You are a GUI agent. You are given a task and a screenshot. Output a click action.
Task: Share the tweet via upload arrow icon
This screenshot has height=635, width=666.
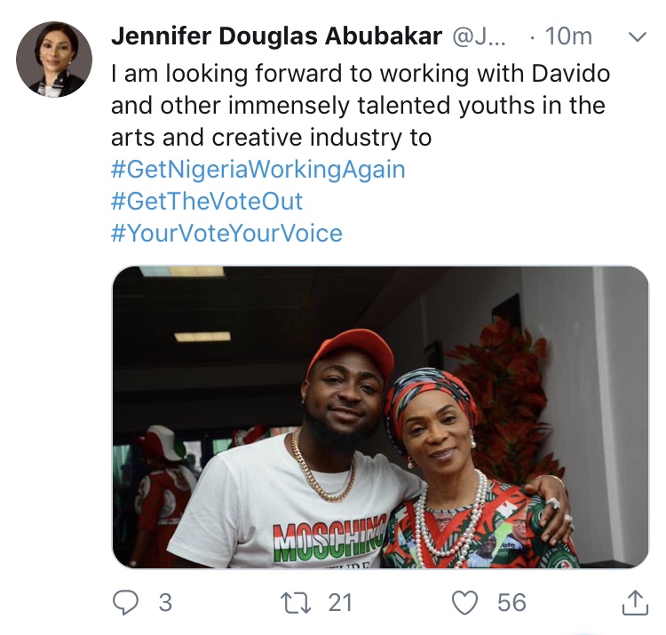click(634, 603)
